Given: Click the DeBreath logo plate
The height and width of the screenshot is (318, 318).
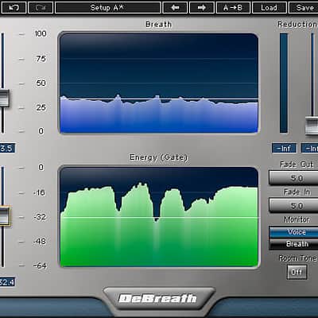Looking at the screenshot, I should point(158,298).
